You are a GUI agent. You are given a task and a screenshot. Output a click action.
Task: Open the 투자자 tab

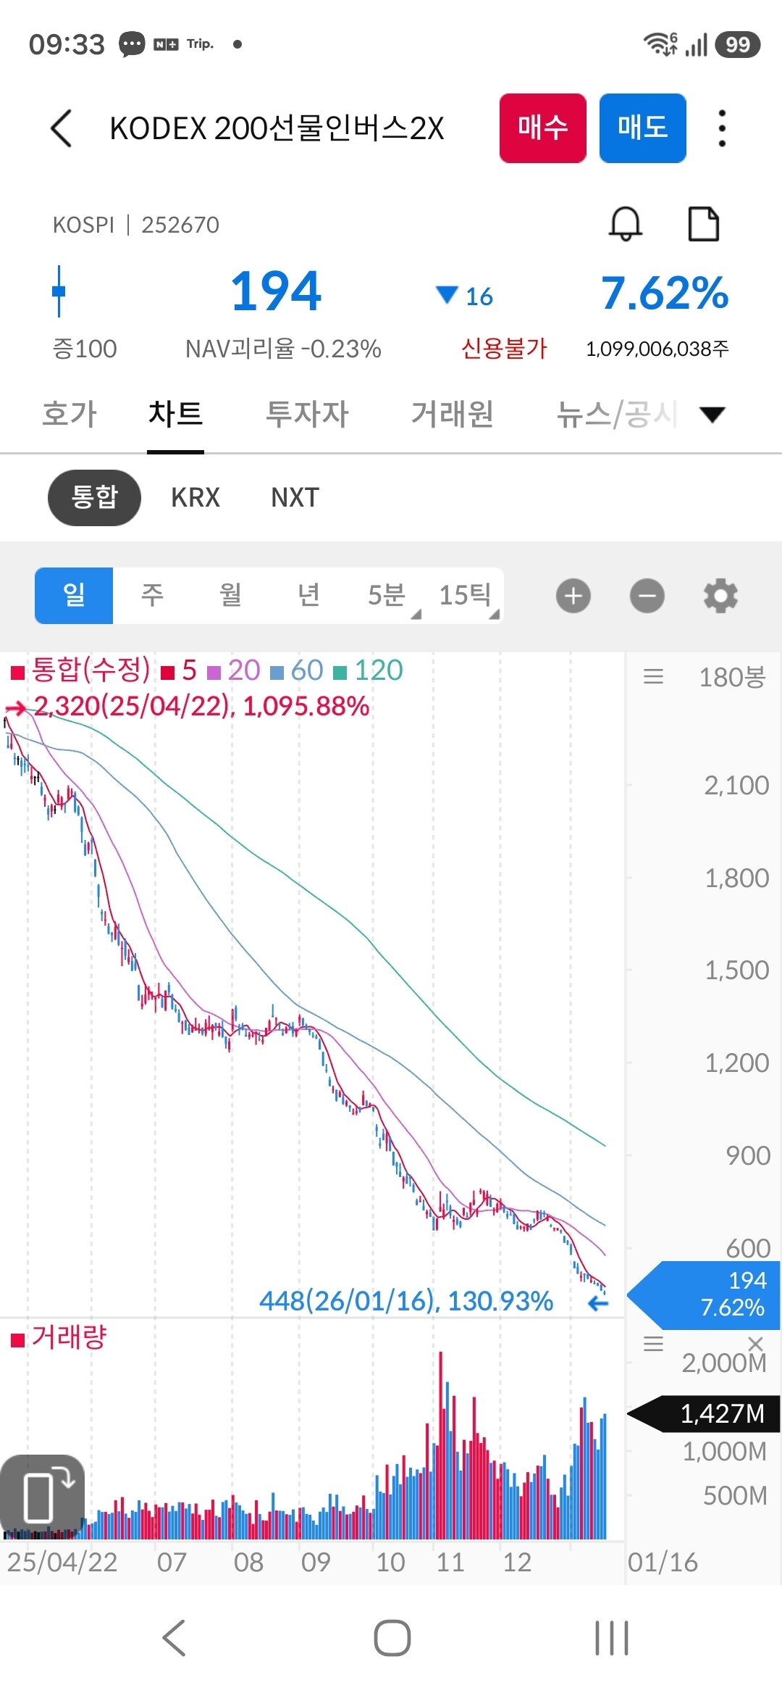point(307,415)
